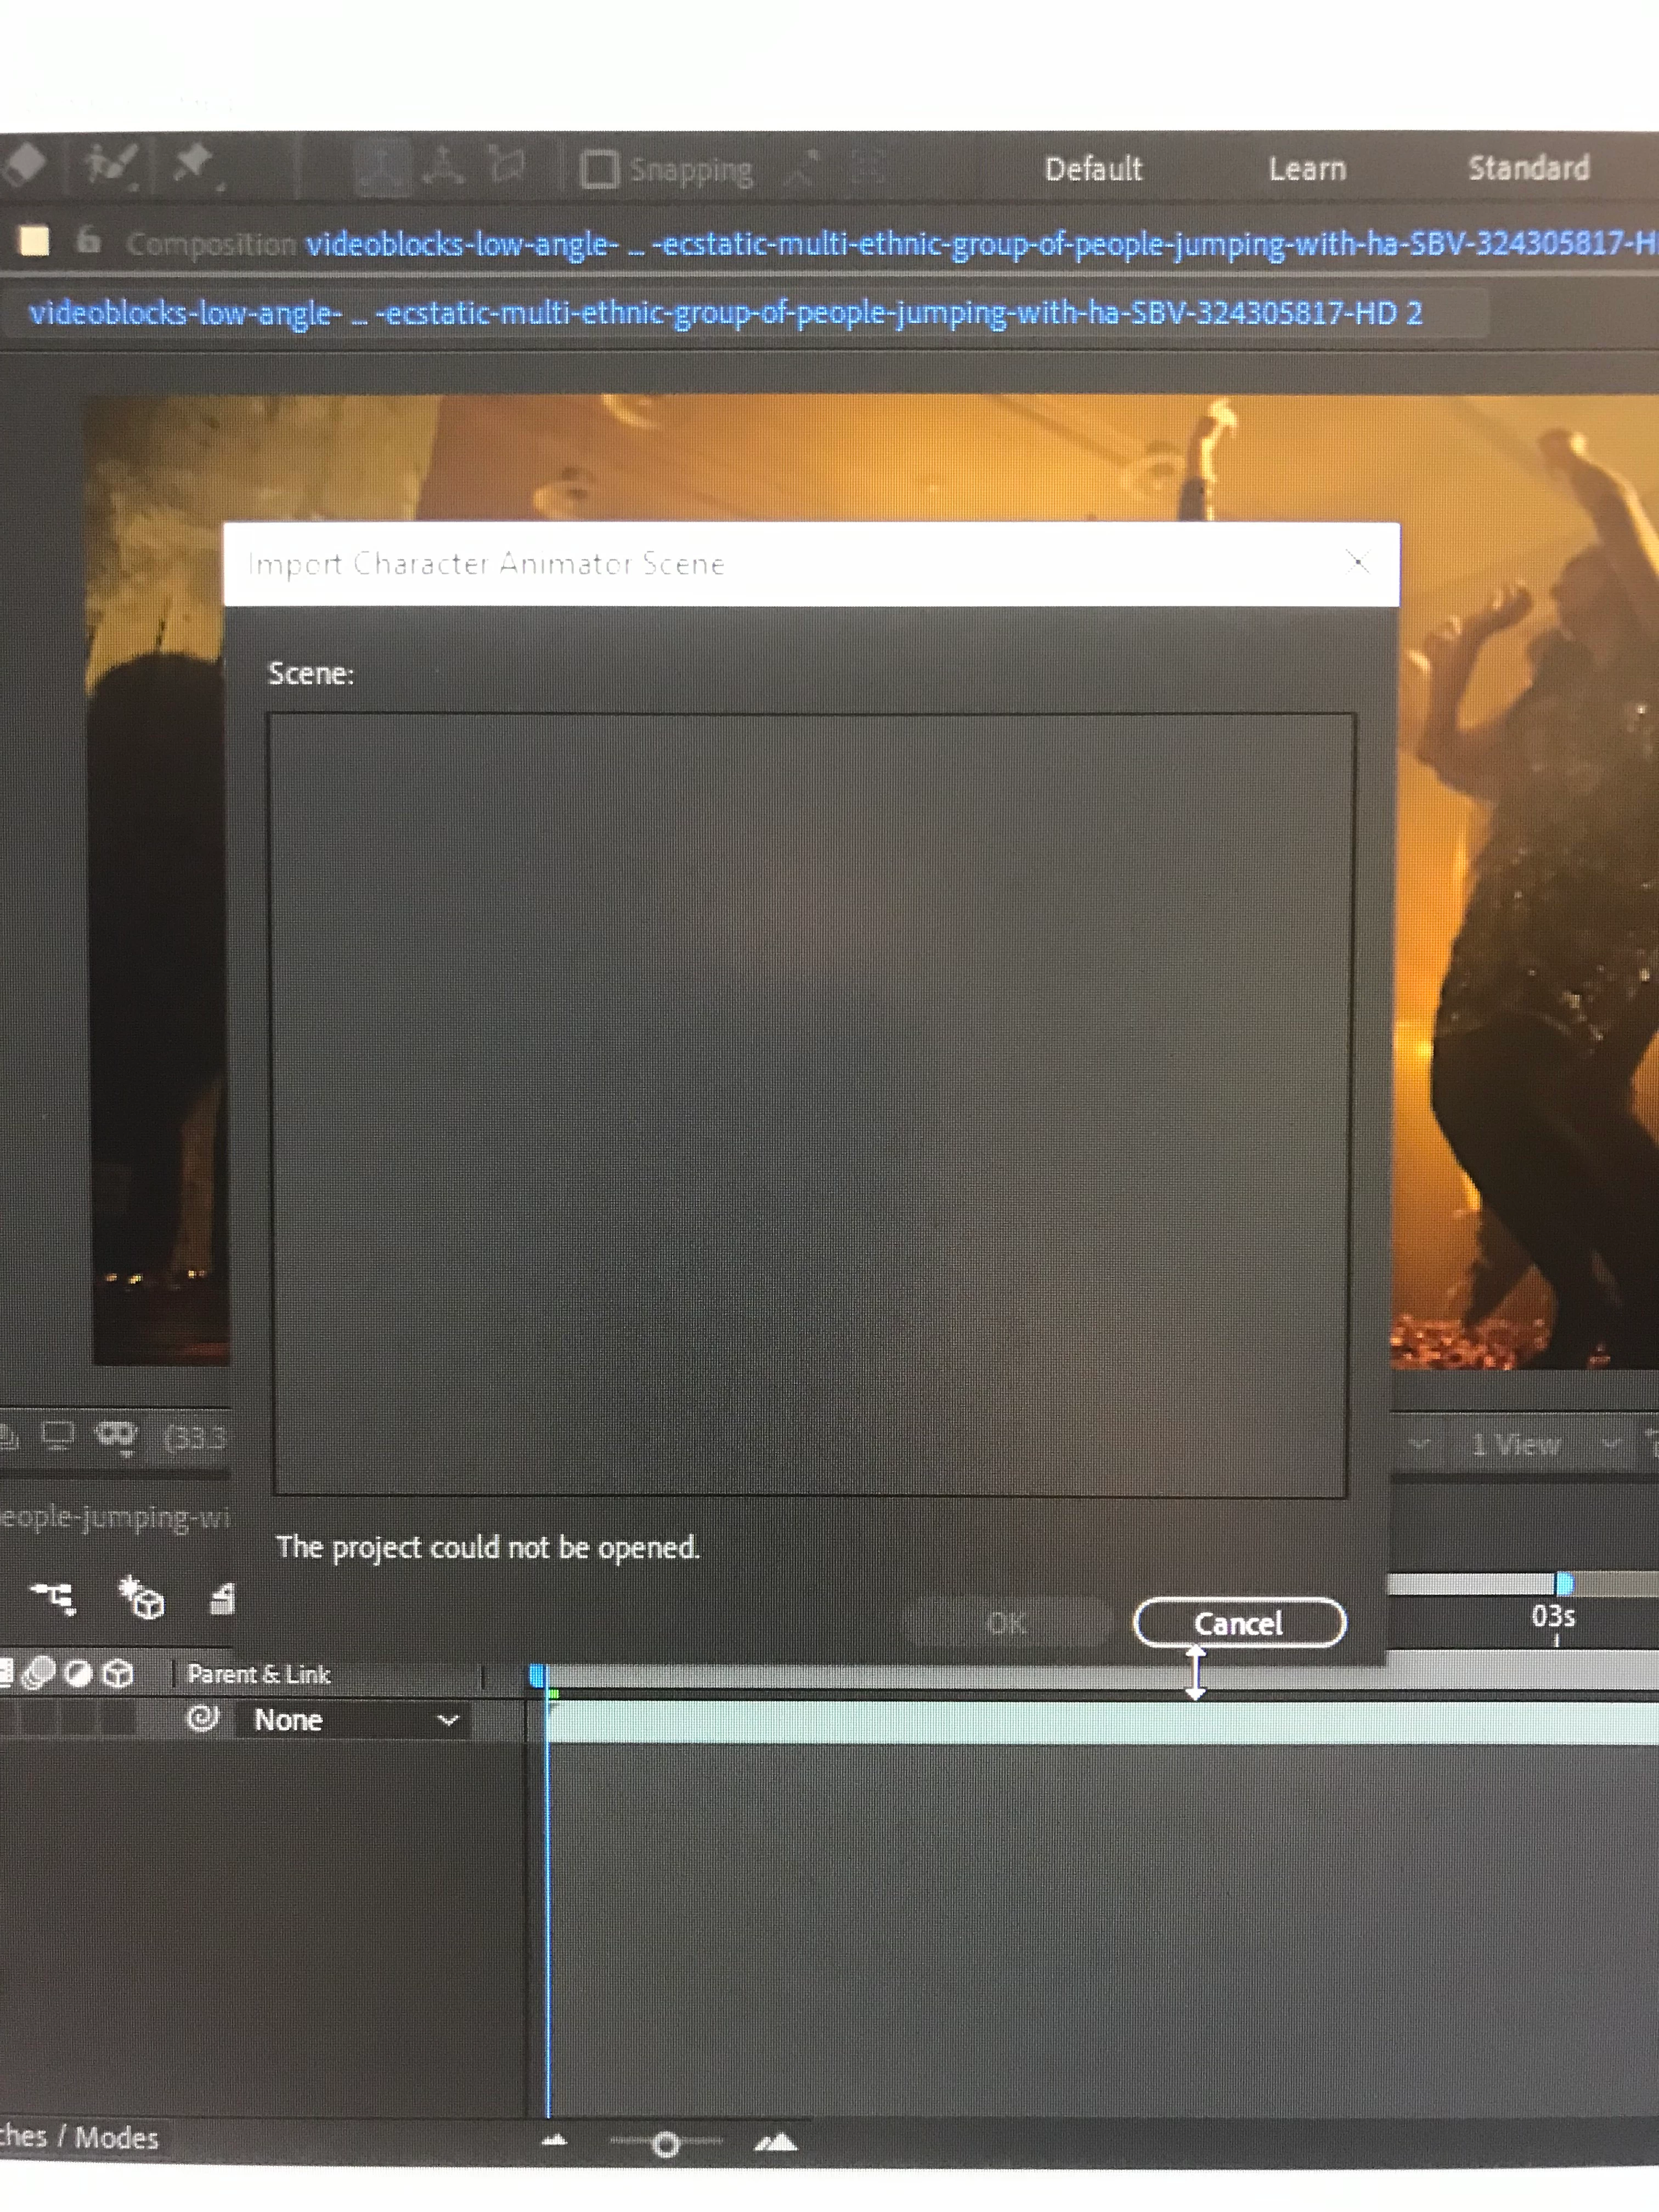Click the 3D layer cube column icon
Screen dimensions: 1659x2212
[x=119, y=1674]
